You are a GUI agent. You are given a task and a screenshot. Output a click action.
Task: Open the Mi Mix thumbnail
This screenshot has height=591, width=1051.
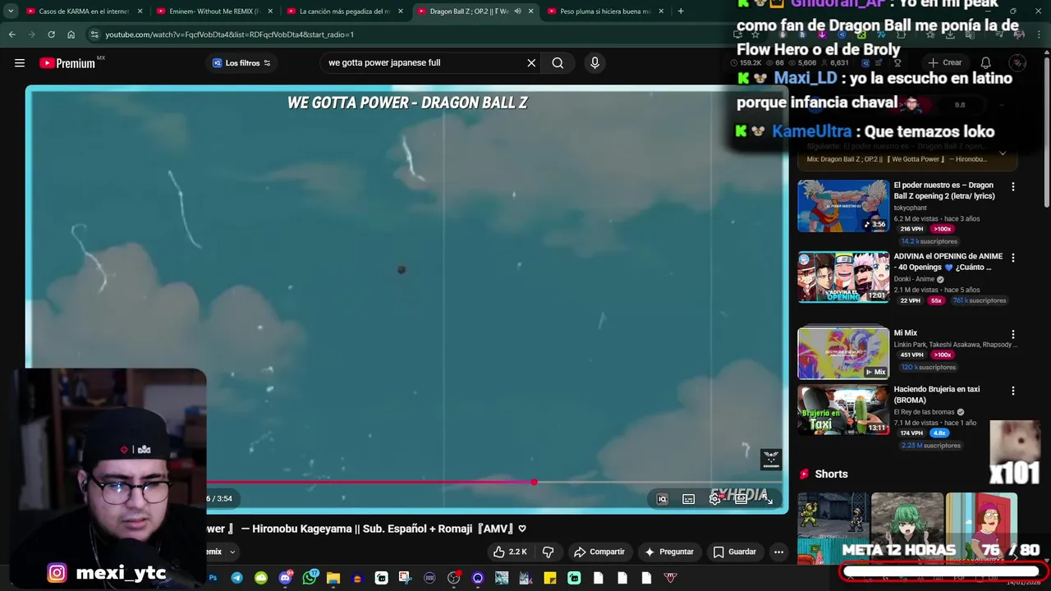coord(843,354)
